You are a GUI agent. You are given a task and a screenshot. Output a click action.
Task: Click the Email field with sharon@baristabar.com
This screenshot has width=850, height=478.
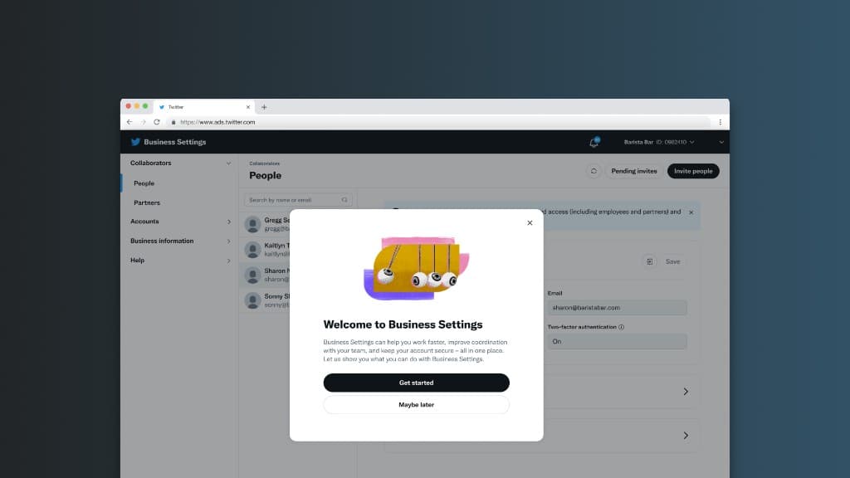(617, 308)
